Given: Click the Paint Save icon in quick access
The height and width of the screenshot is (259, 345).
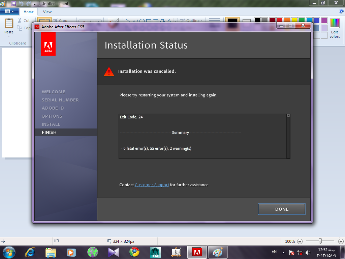Looking at the screenshot, I should 13,3.
